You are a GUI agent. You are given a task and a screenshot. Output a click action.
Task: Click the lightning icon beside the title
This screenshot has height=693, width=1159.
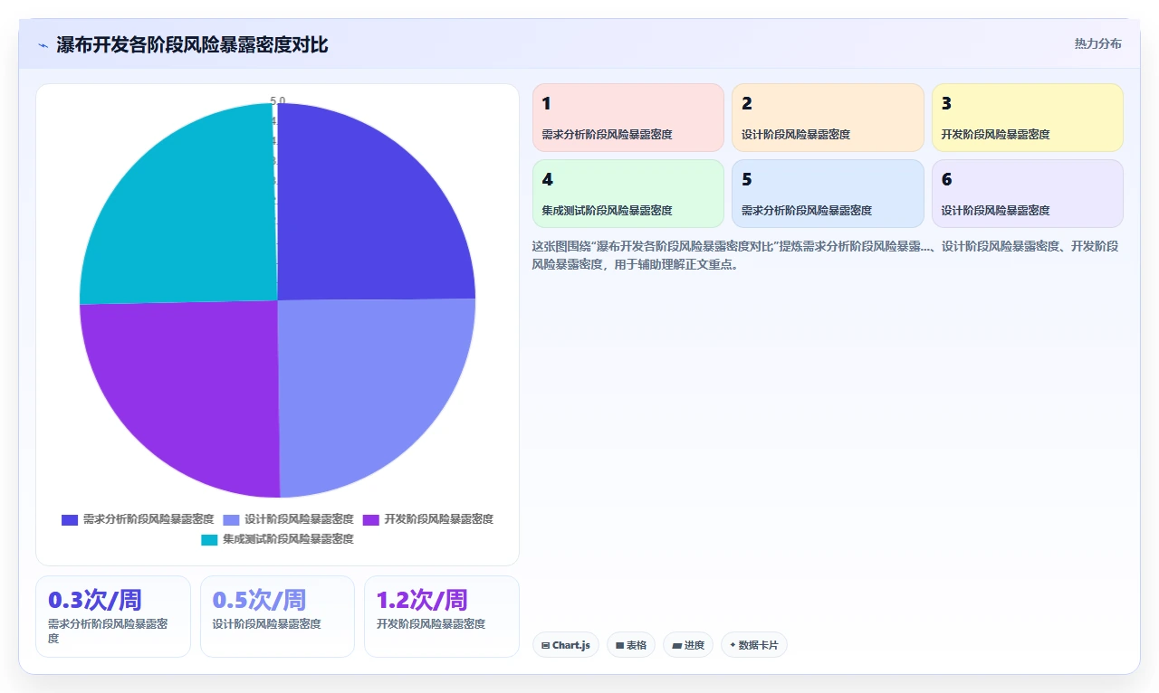tap(43, 45)
